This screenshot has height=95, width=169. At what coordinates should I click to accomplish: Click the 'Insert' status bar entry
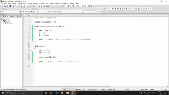127,89
